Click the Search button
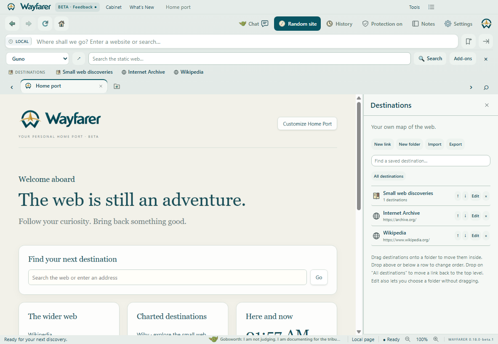The width and height of the screenshot is (498, 344). coord(430,59)
